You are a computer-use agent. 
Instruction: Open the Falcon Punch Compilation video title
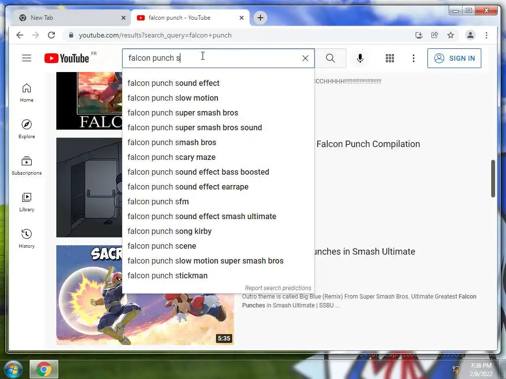[x=368, y=144]
